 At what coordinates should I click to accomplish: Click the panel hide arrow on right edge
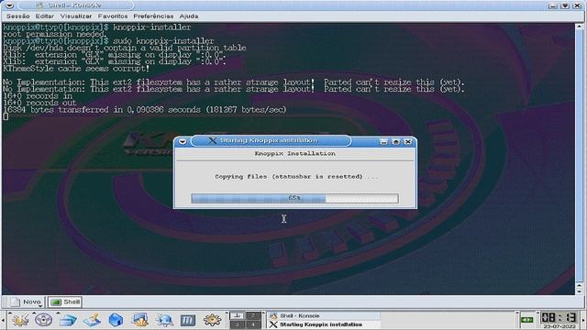coord(583,320)
